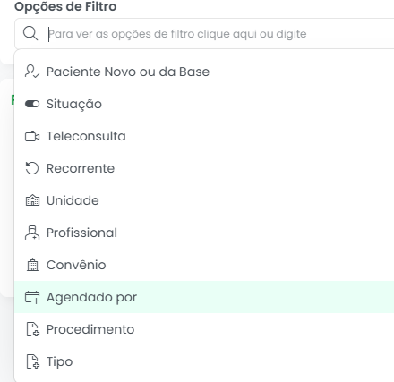Screen dimensions: 394x382
Task: Click the circular arrow Recorrente icon
Action: tap(32, 168)
